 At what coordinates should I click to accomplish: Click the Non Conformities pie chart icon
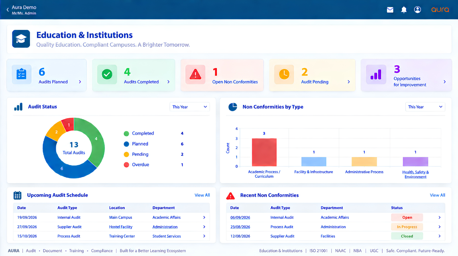click(x=233, y=107)
